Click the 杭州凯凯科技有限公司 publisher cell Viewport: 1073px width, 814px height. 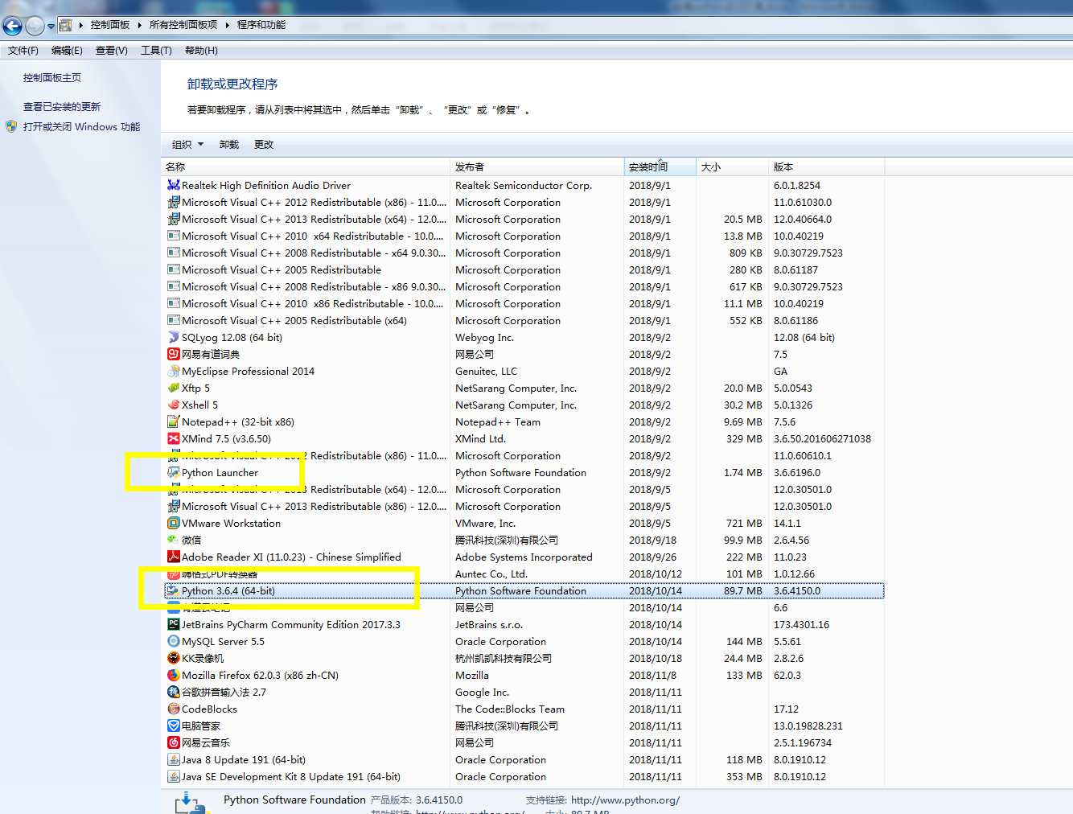[504, 658]
